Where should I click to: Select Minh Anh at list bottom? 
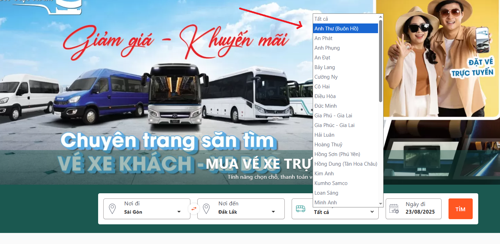[346, 203]
